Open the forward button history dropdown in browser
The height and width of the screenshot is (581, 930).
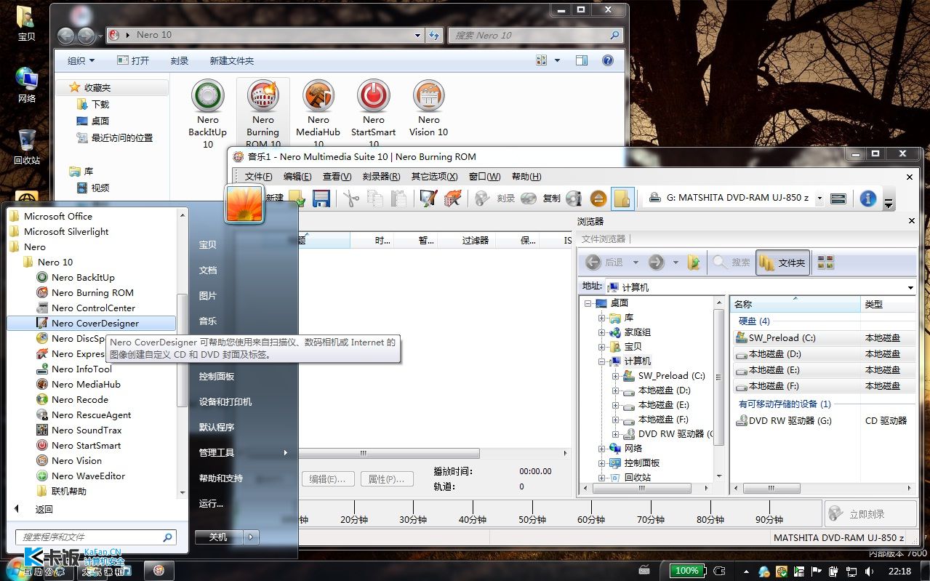676,263
